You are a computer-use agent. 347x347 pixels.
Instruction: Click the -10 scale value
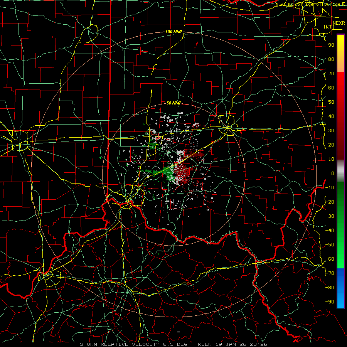click(x=330, y=188)
